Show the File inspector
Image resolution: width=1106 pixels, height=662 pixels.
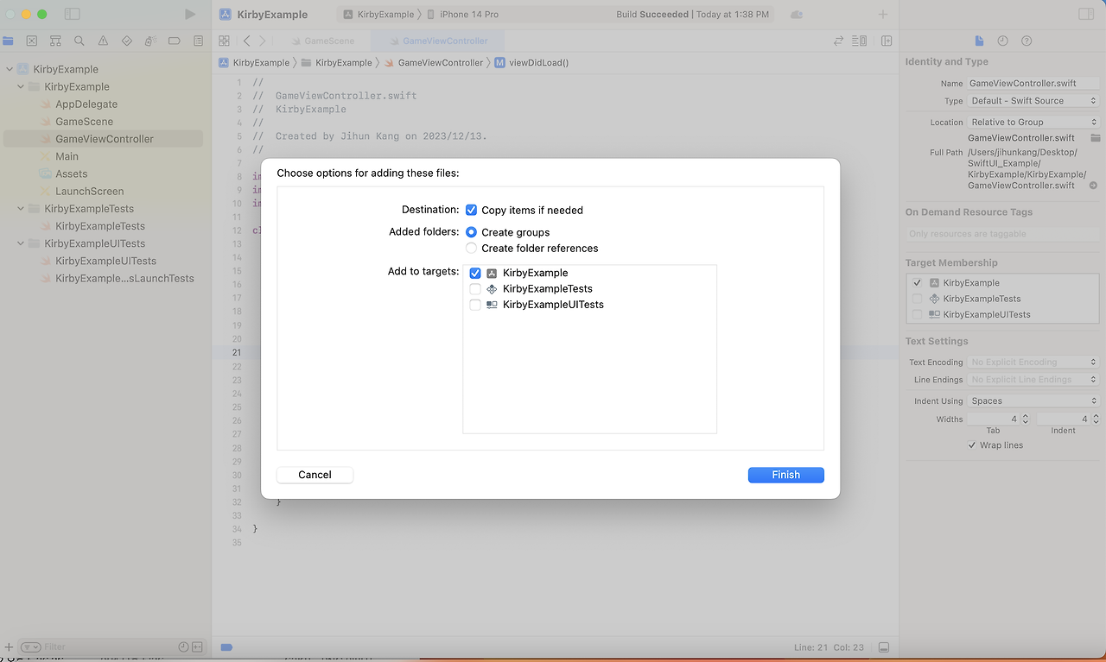(979, 41)
